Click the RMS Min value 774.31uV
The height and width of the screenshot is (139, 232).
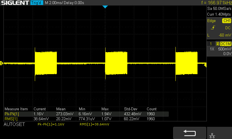click(87, 119)
